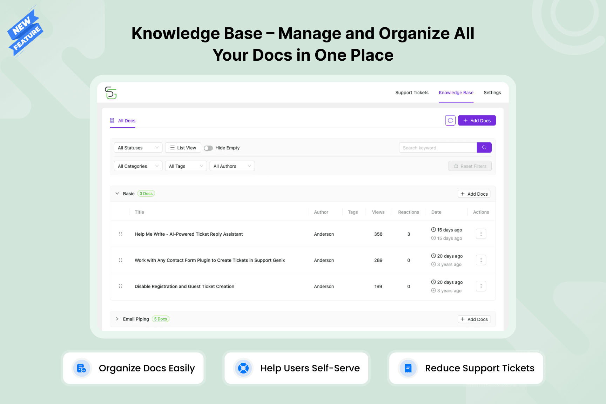Collapse the Basic category section

(117, 194)
